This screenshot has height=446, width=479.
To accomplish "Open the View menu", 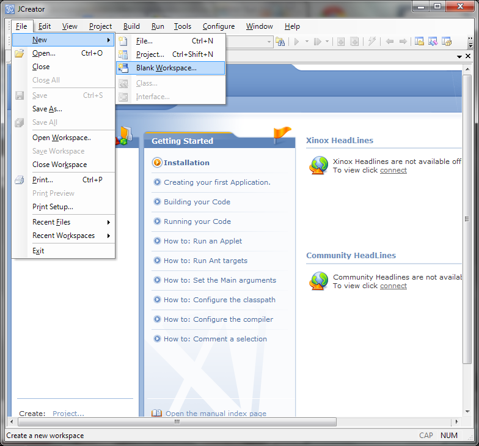I will (x=70, y=26).
